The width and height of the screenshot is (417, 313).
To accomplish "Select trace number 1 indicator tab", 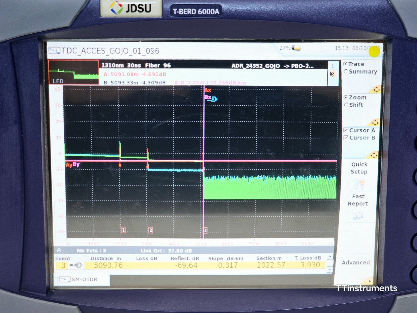I will pos(332,66).
